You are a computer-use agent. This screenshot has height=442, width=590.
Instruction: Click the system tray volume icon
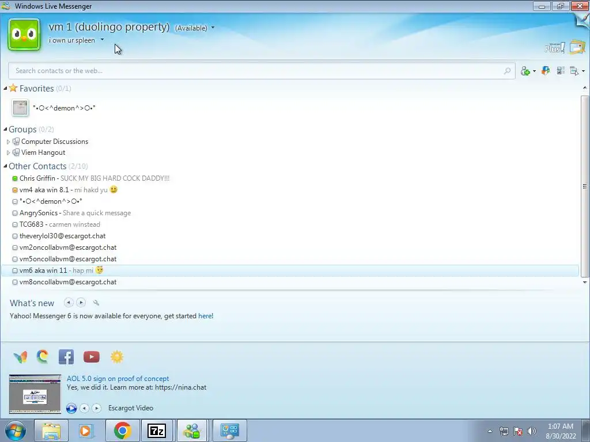coord(532,431)
